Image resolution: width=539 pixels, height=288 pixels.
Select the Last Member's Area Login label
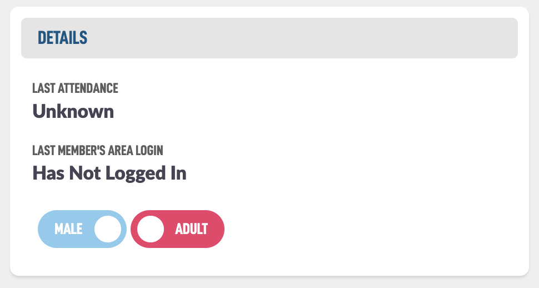tap(97, 151)
